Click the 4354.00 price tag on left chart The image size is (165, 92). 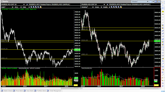77,50
